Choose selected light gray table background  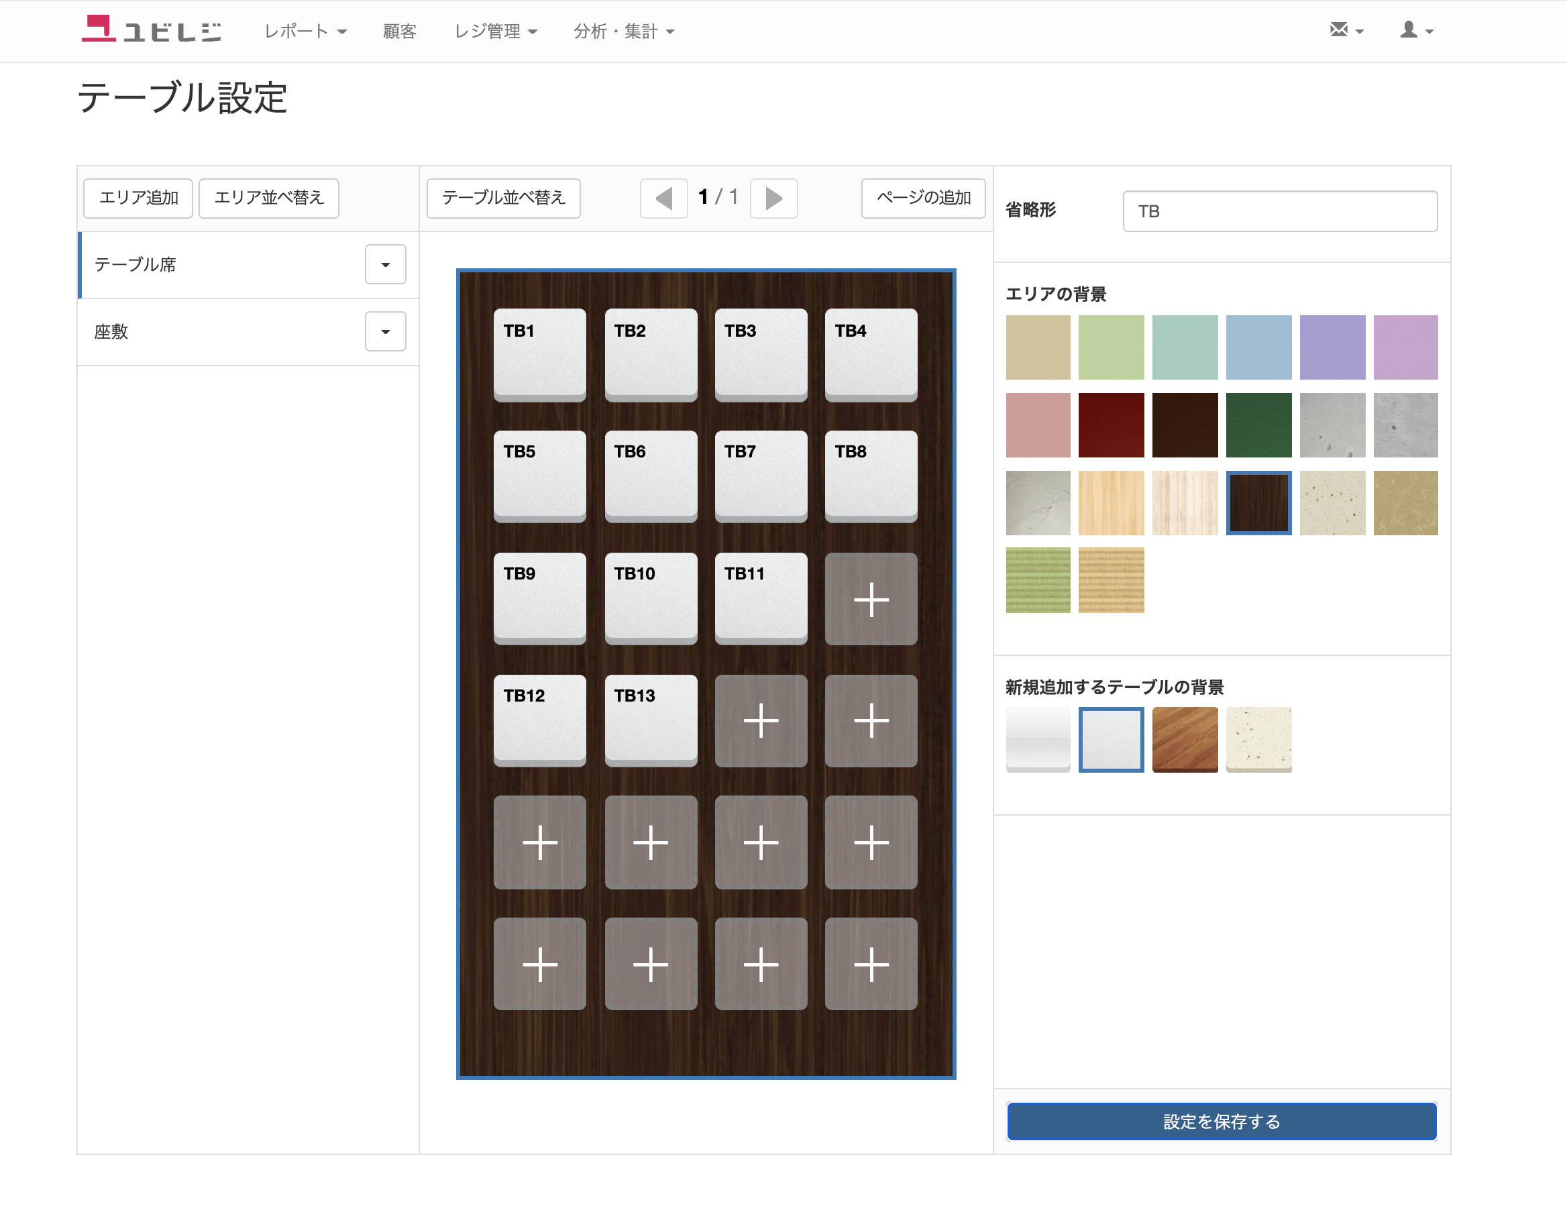1111,739
